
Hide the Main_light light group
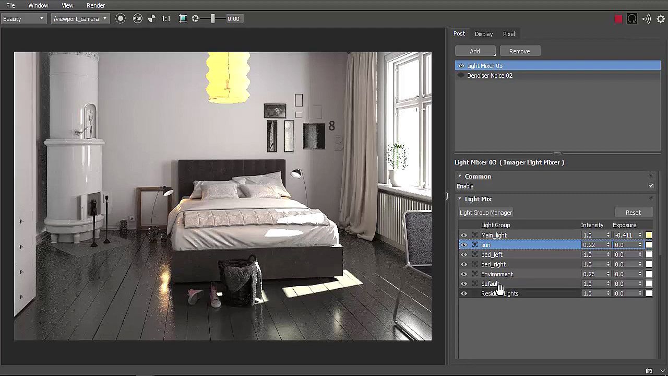pos(463,236)
